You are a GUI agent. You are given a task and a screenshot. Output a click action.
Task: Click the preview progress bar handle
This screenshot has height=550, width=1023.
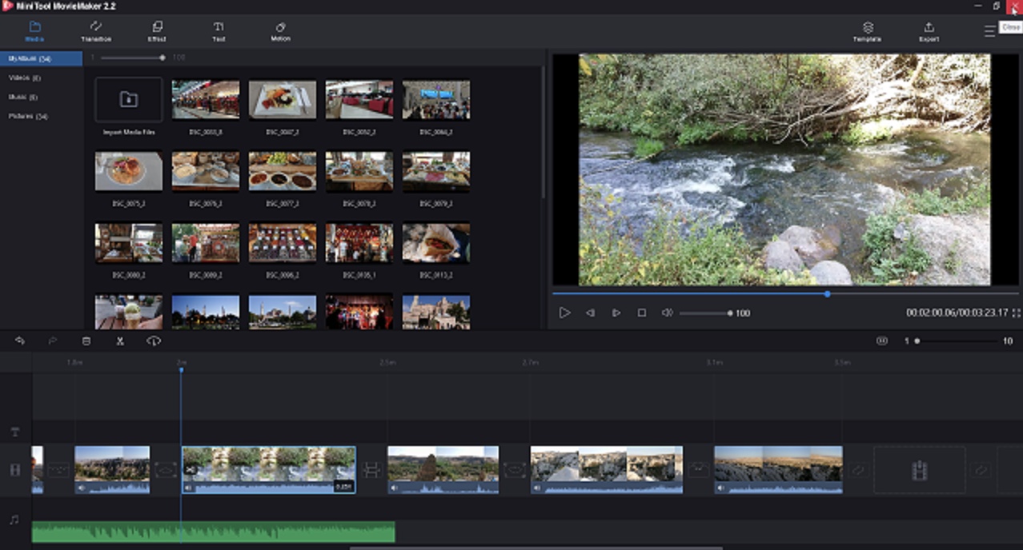(827, 293)
